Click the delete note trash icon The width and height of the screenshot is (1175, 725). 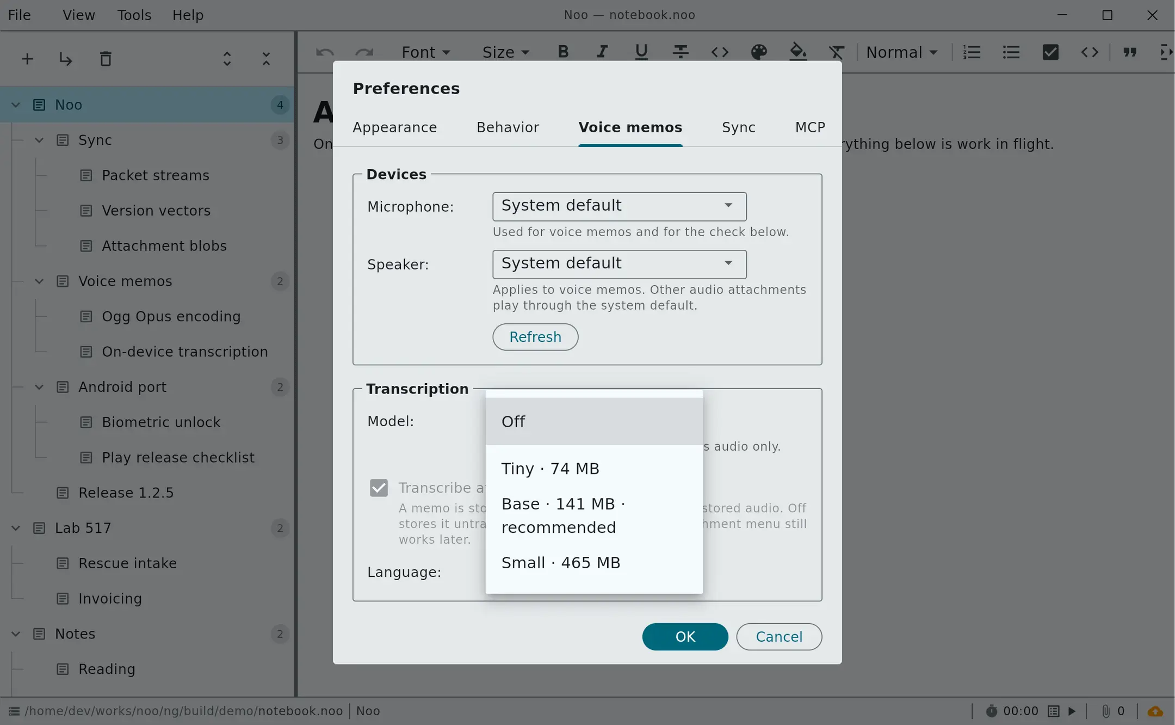[x=106, y=59]
